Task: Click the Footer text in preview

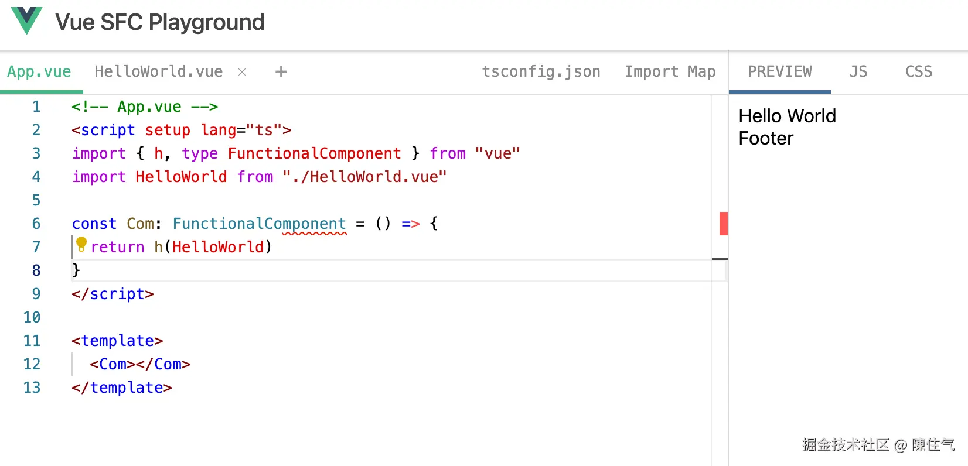Action: pos(766,139)
